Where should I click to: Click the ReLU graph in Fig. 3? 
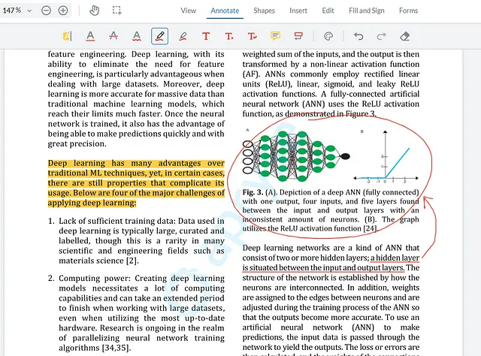pos(386,157)
